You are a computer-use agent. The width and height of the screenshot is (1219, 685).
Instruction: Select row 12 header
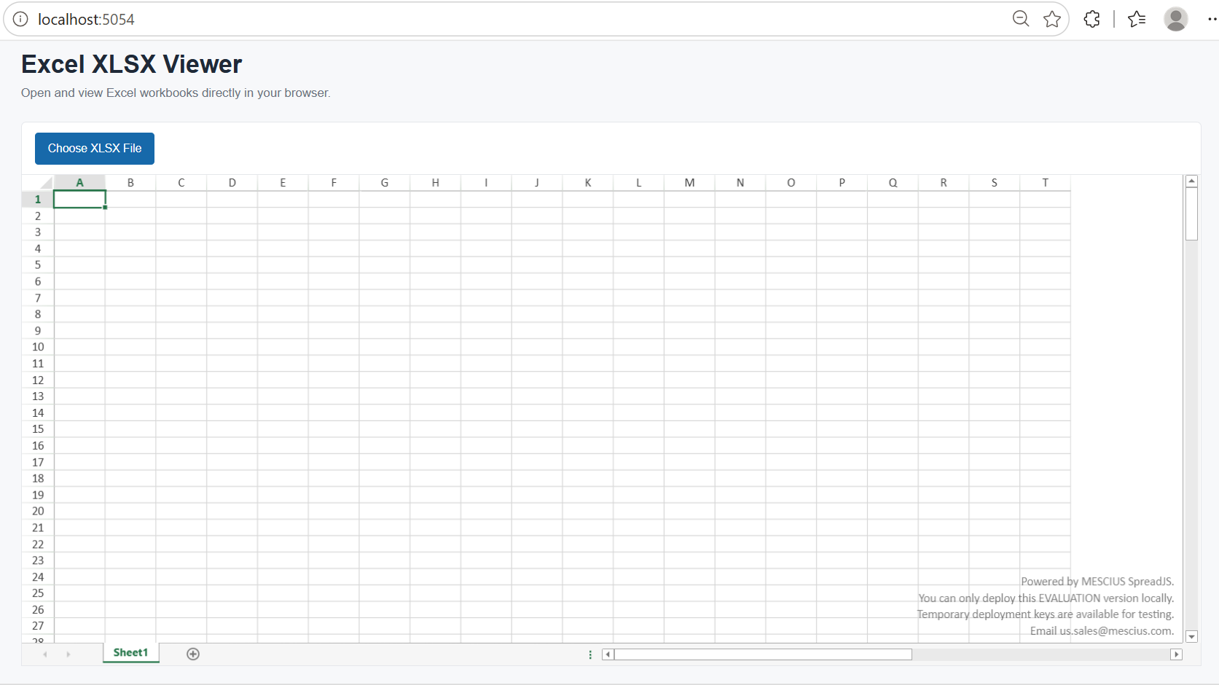(38, 380)
